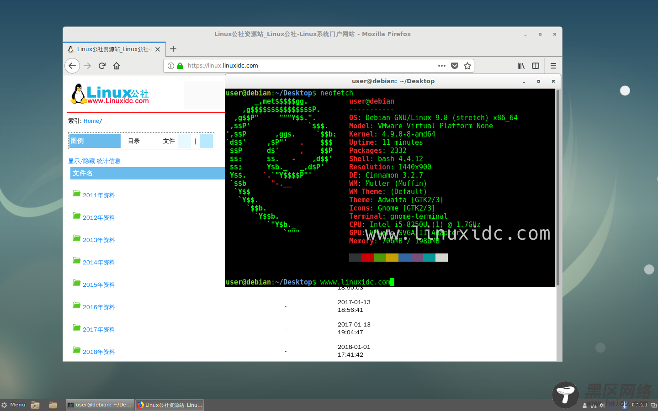Open page actions three-dot menu

(442, 66)
